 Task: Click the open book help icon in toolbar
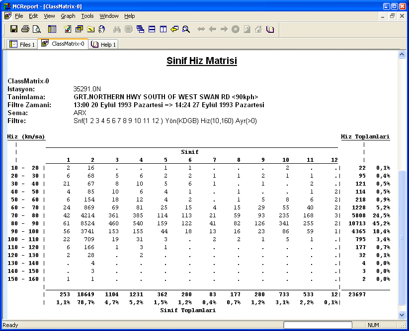pos(270,29)
